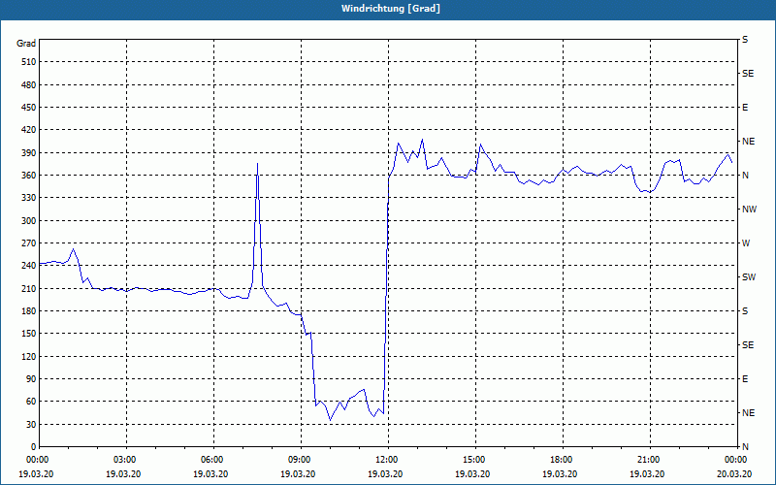Click the NW compass direction label

(x=749, y=210)
